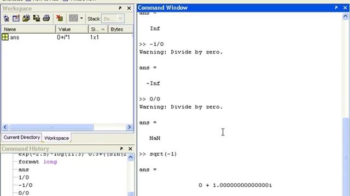350x196 pixels.
Task: Select 'format long' in Command History
Action: coord(38,162)
